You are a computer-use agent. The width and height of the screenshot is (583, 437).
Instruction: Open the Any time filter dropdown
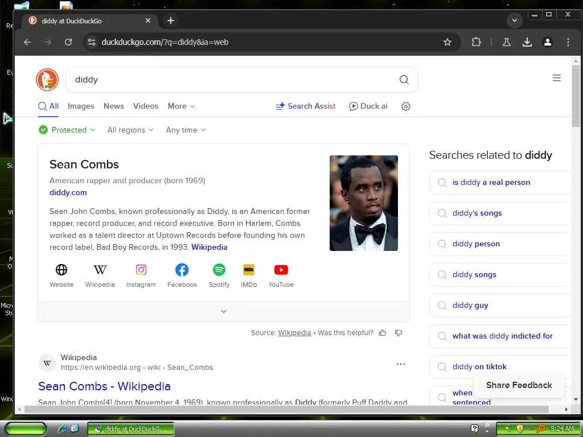click(186, 130)
